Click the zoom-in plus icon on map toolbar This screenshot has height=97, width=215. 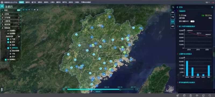point(29,10)
